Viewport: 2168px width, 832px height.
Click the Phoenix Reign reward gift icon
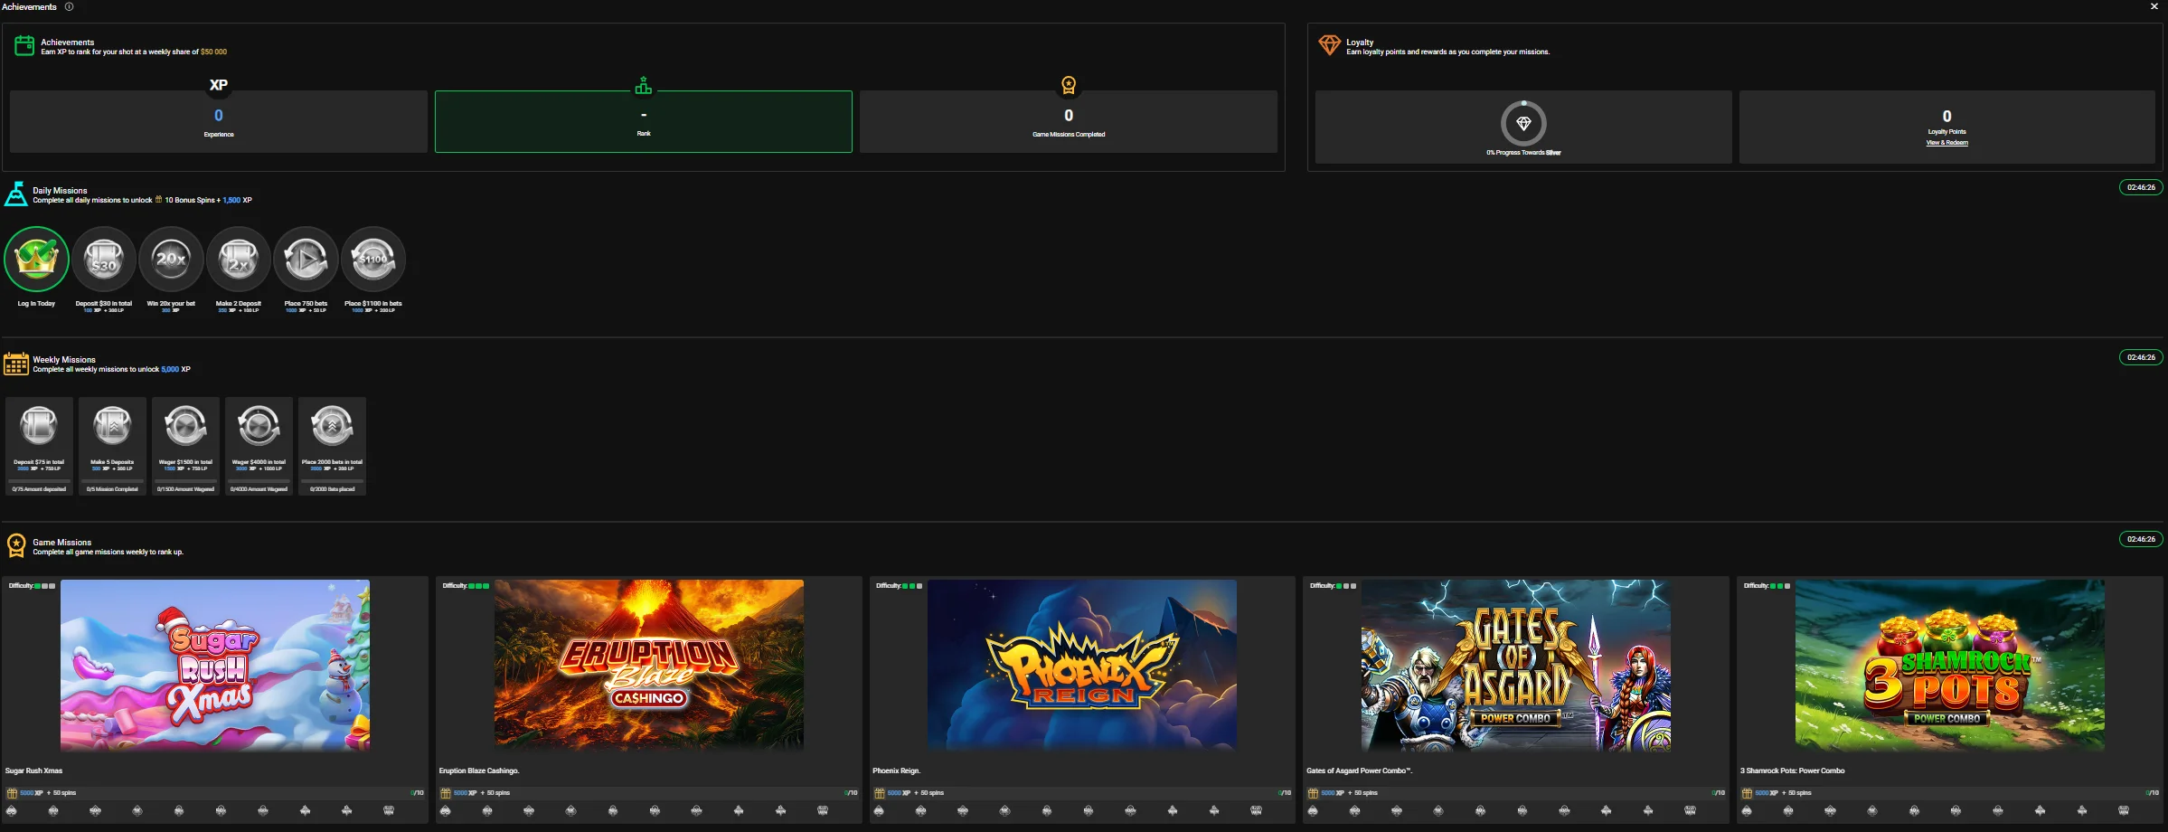pyautogui.click(x=880, y=793)
